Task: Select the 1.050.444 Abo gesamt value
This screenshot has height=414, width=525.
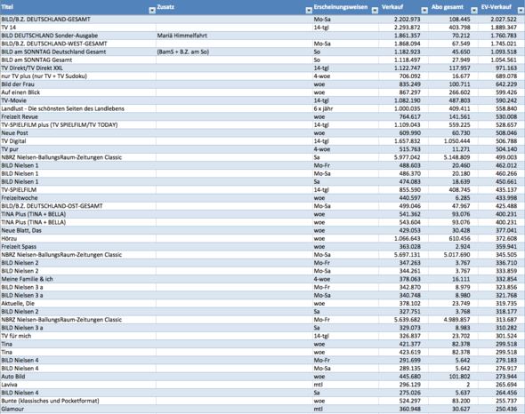Action: [453, 141]
